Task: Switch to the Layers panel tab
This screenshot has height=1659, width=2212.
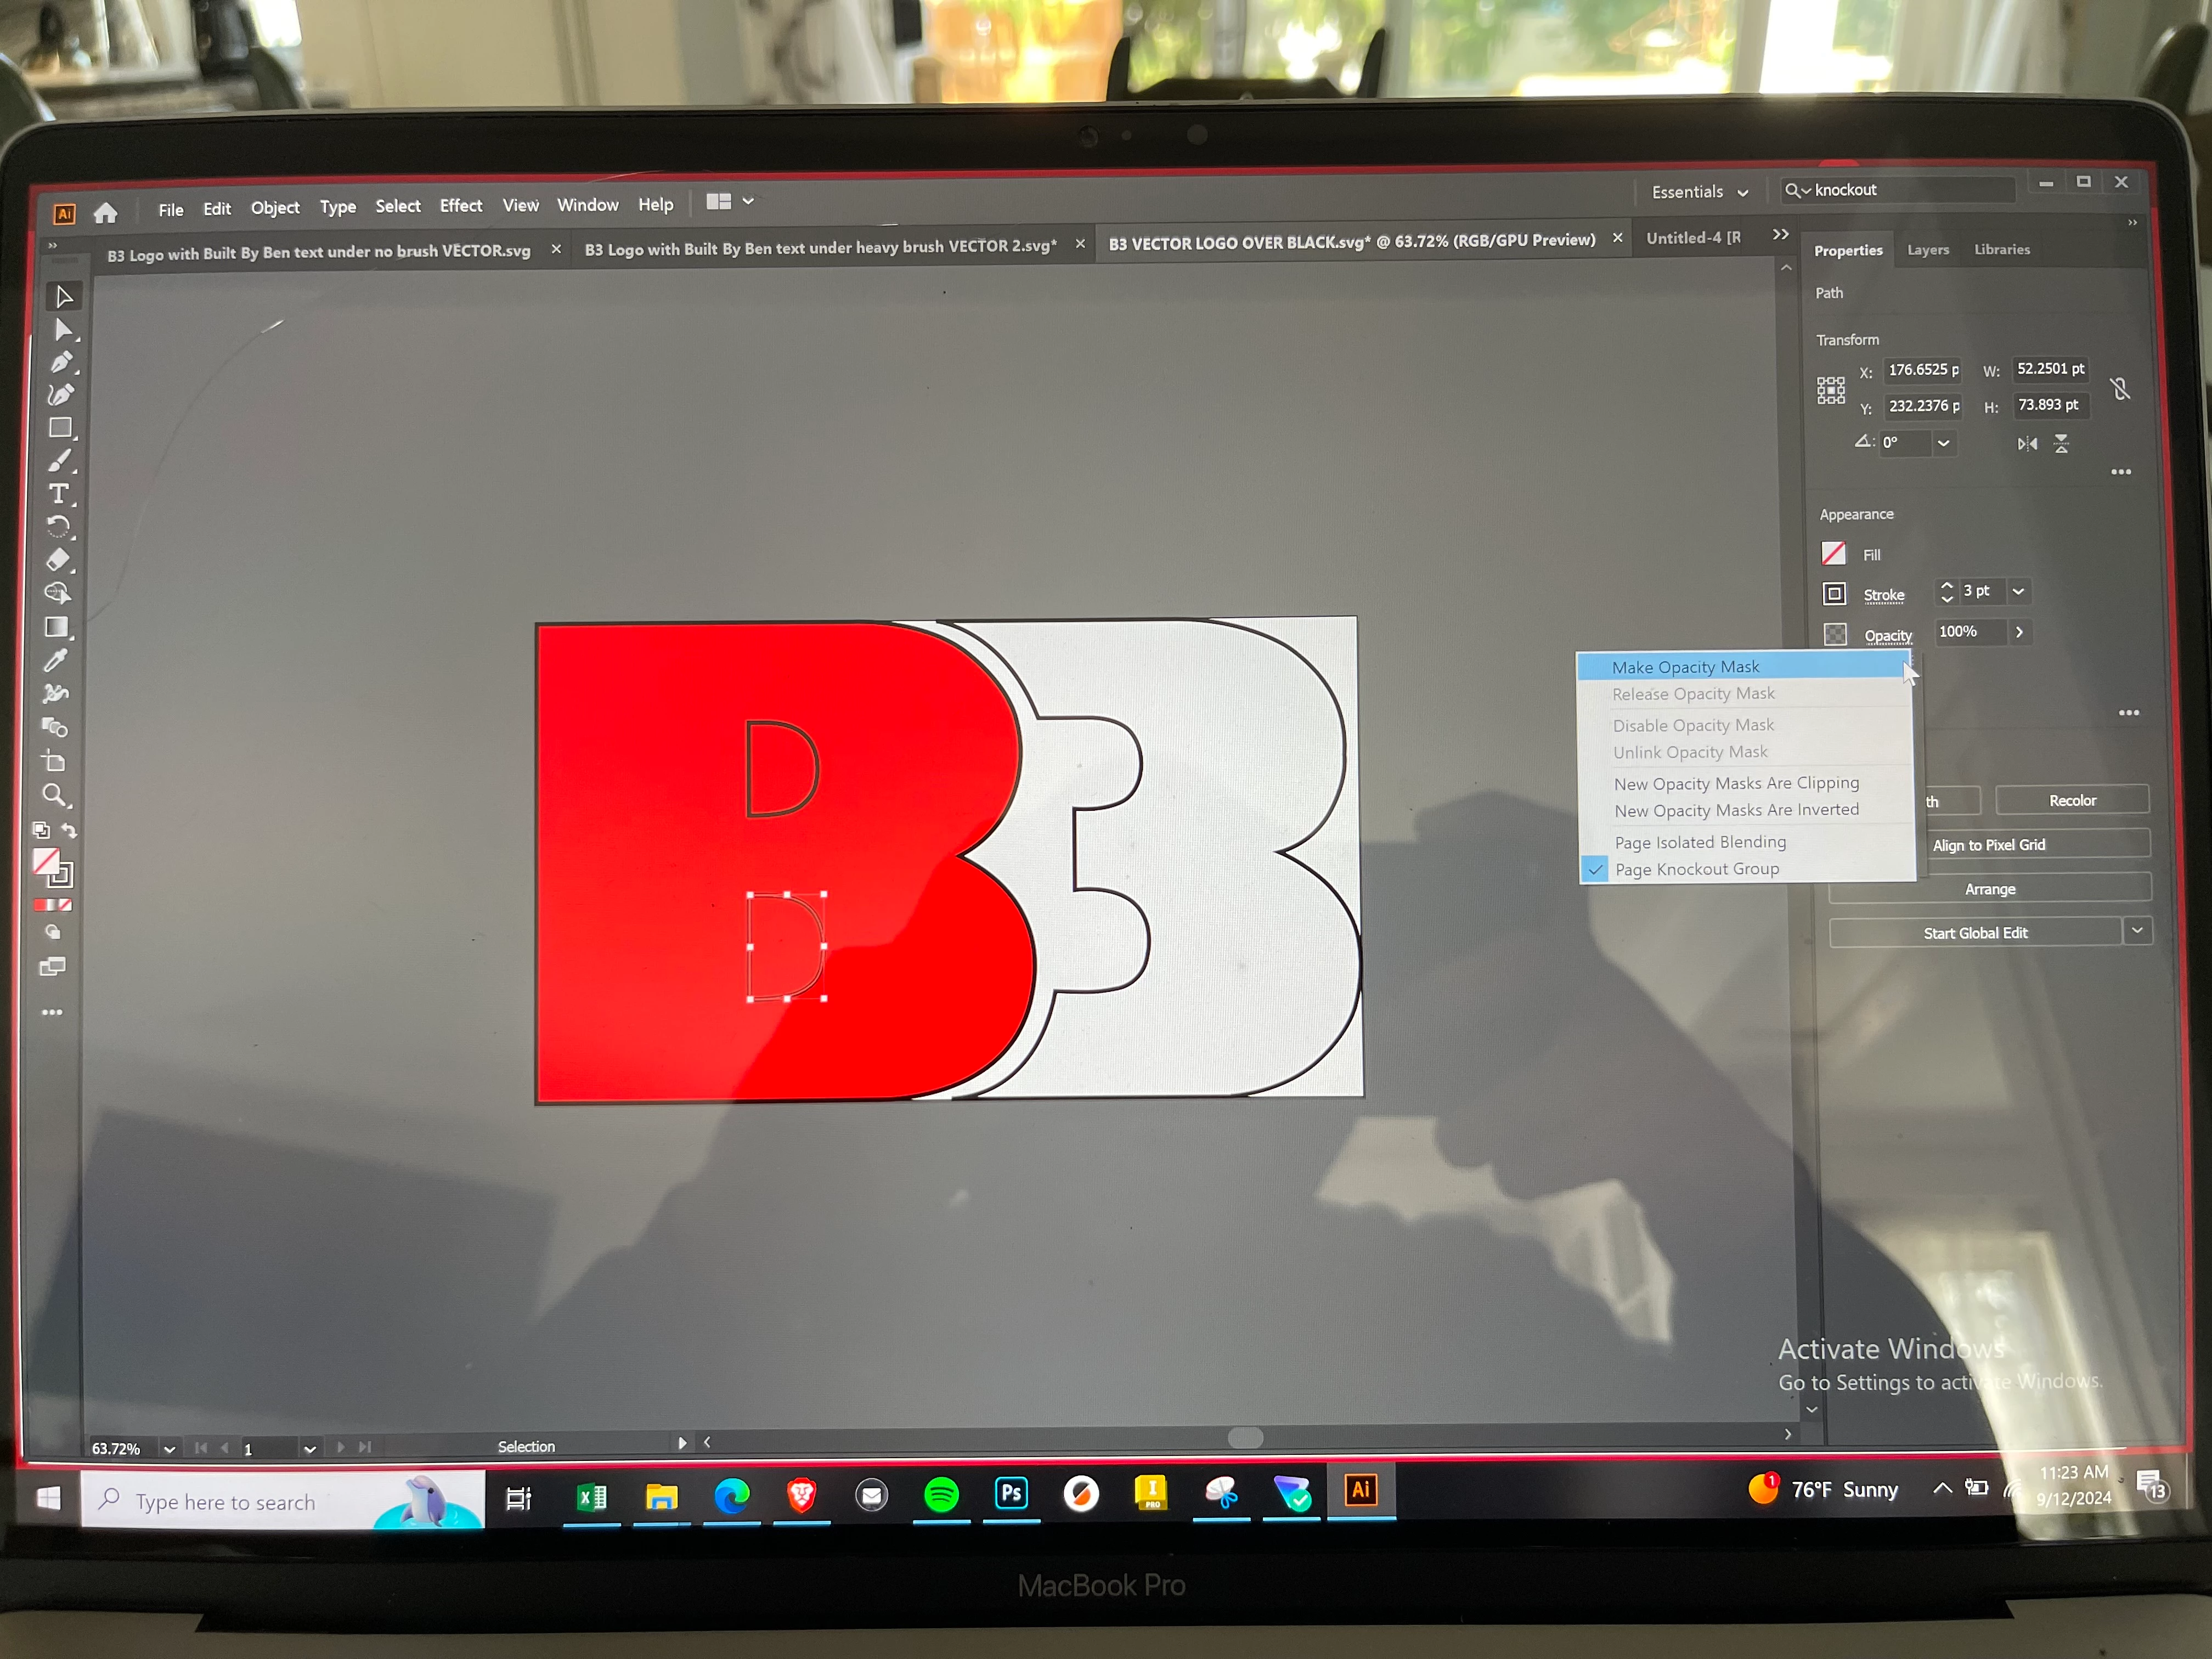Action: 1927,250
